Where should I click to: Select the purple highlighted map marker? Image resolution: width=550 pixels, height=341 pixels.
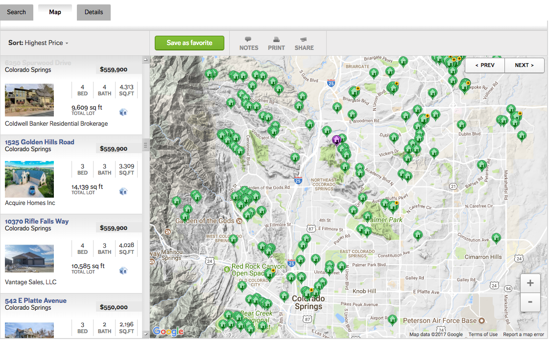click(x=336, y=140)
